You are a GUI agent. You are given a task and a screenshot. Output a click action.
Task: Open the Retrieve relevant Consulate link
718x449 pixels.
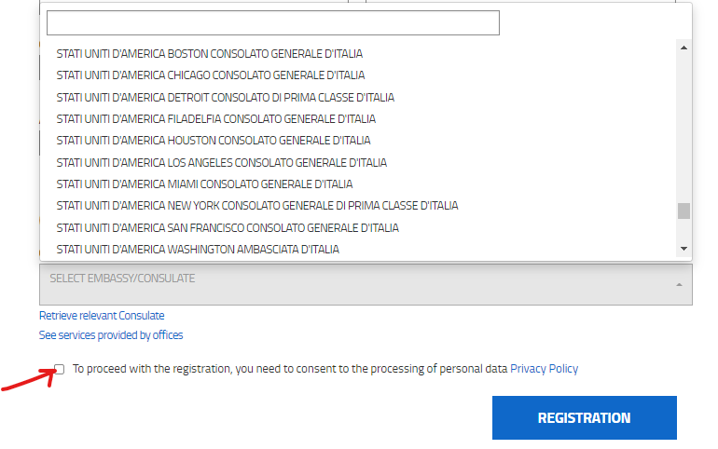[102, 316]
